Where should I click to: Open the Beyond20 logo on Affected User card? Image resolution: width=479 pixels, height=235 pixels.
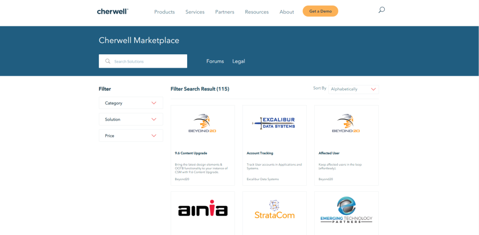pyautogui.click(x=346, y=123)
